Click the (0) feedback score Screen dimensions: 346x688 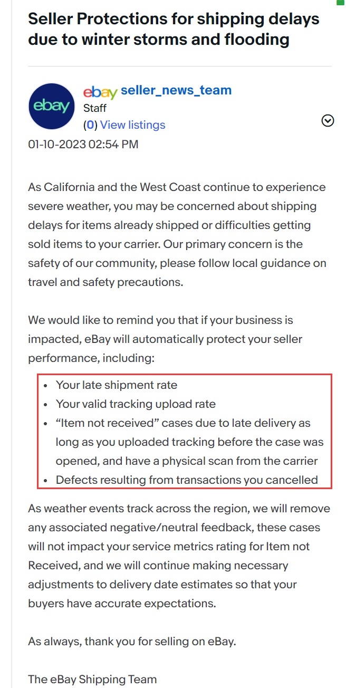[90, 125]
